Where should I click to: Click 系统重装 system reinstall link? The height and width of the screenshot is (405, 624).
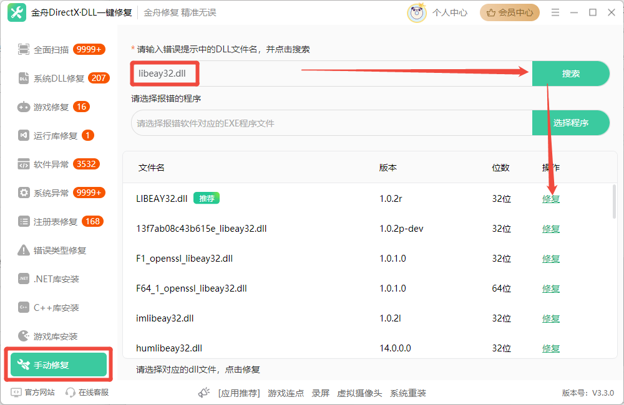pyautogui.click(x=408, y=393)
